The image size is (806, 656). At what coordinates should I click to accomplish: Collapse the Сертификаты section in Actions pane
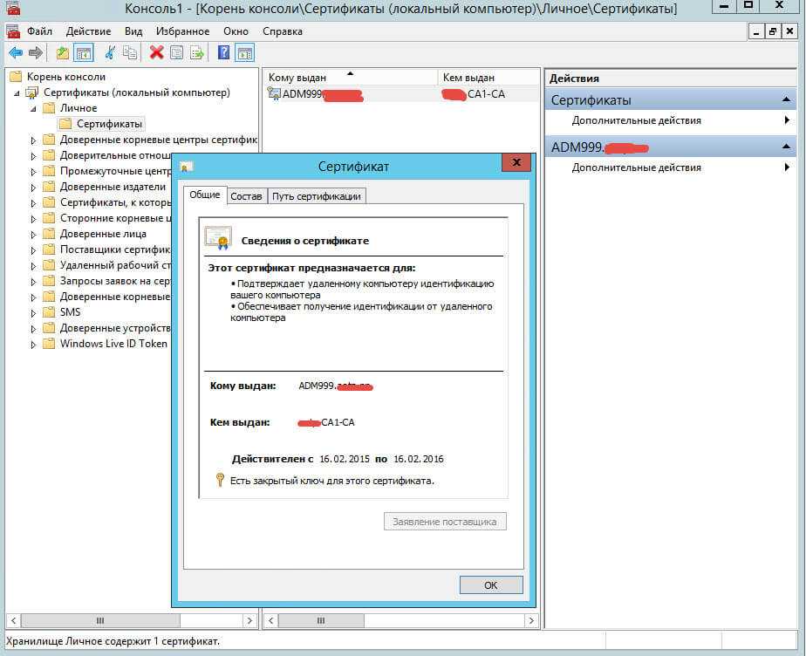786,100
